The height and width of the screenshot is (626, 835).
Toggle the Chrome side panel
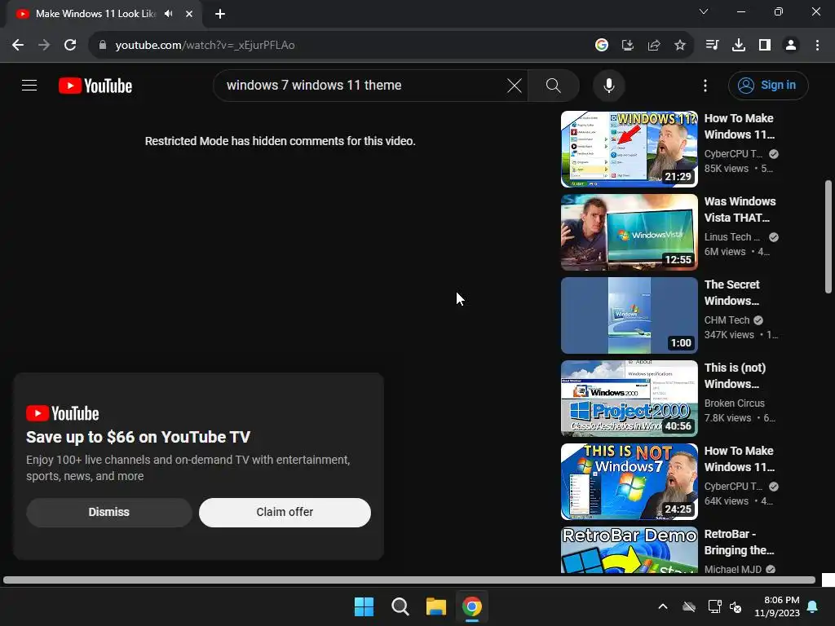(x=765, y=46)
